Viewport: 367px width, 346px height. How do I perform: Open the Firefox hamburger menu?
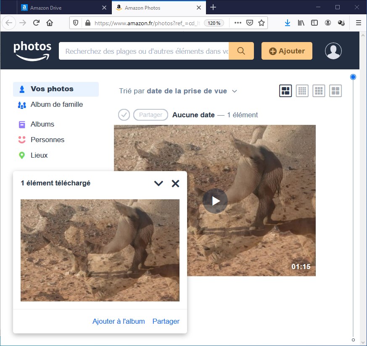click(358, 23)
